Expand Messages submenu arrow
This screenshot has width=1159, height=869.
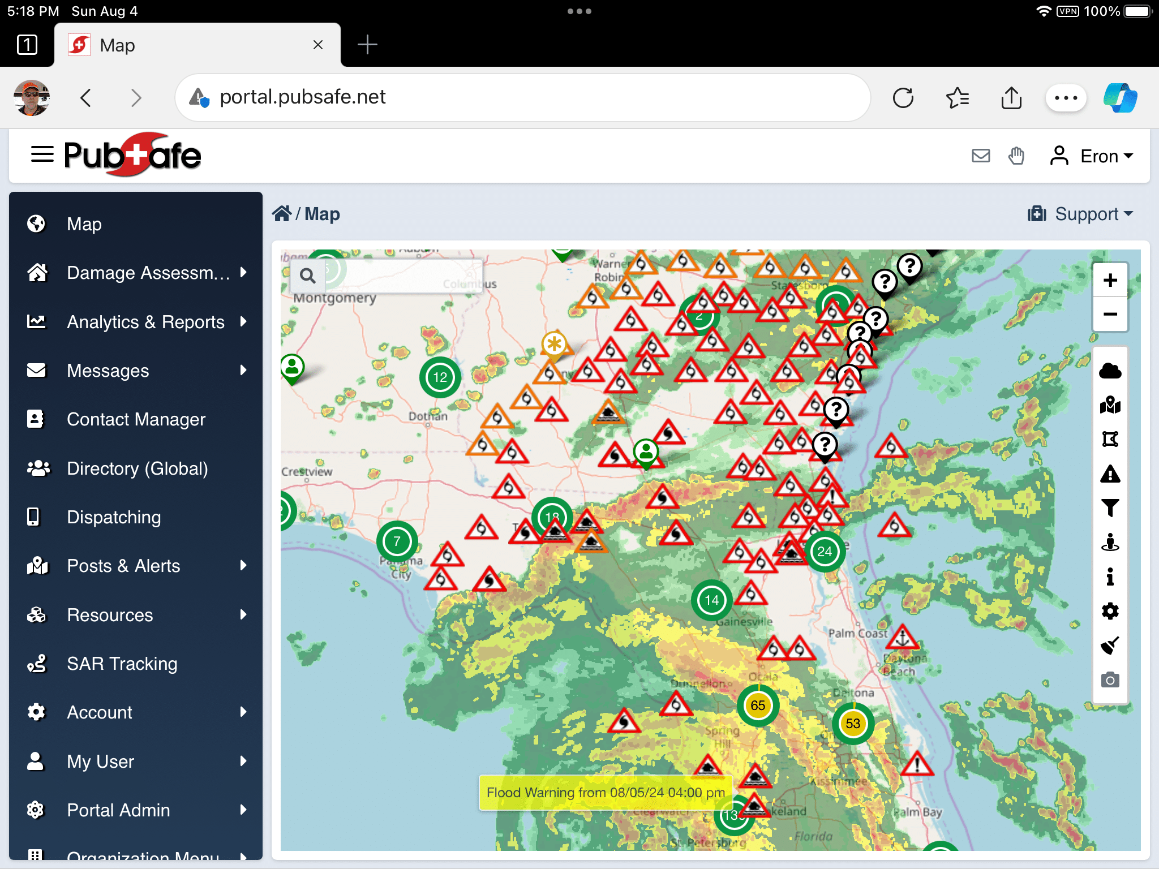pos(243,370)
